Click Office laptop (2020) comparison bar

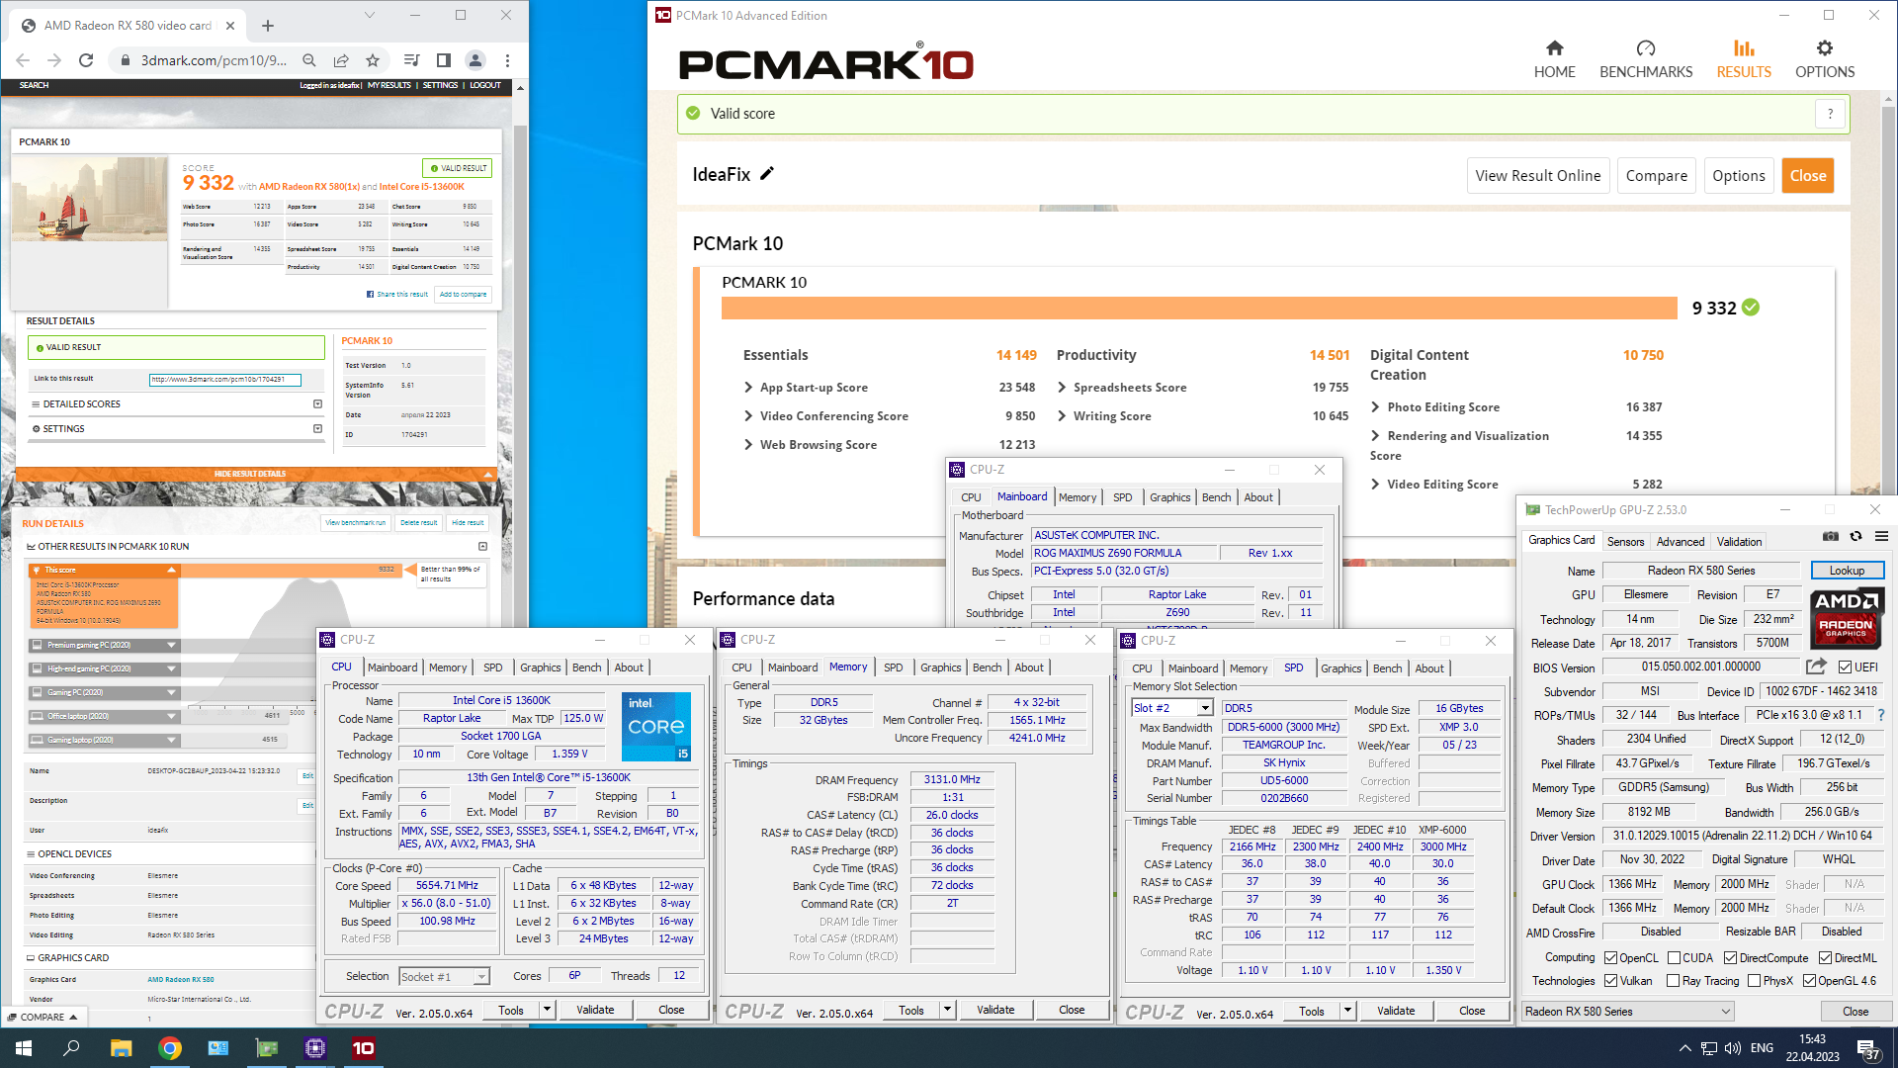(104, 716)
